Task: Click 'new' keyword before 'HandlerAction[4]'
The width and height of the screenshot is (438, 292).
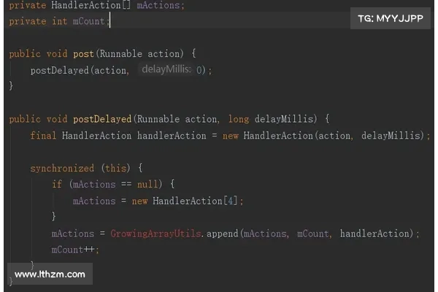Action: pos(139,201)
